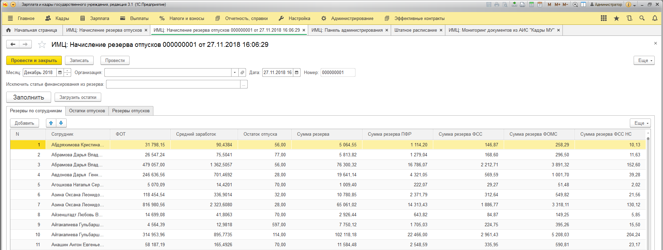The height and width of the screenshot is (250, 663).
Task: Click into the Номер input field
Action: point(337,73)
